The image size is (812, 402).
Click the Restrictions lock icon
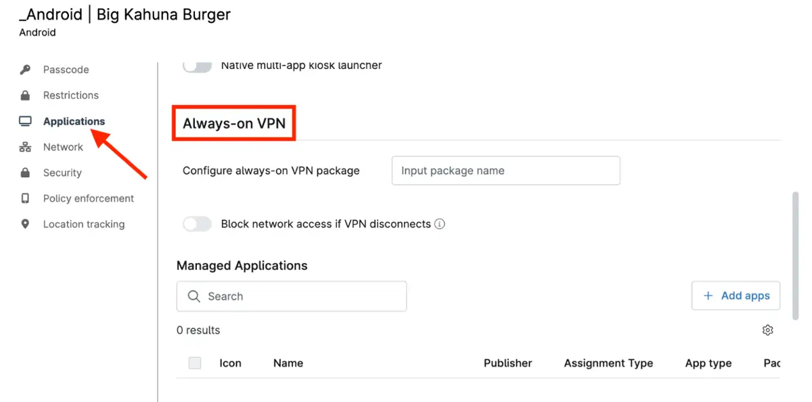tap(25, 95)
